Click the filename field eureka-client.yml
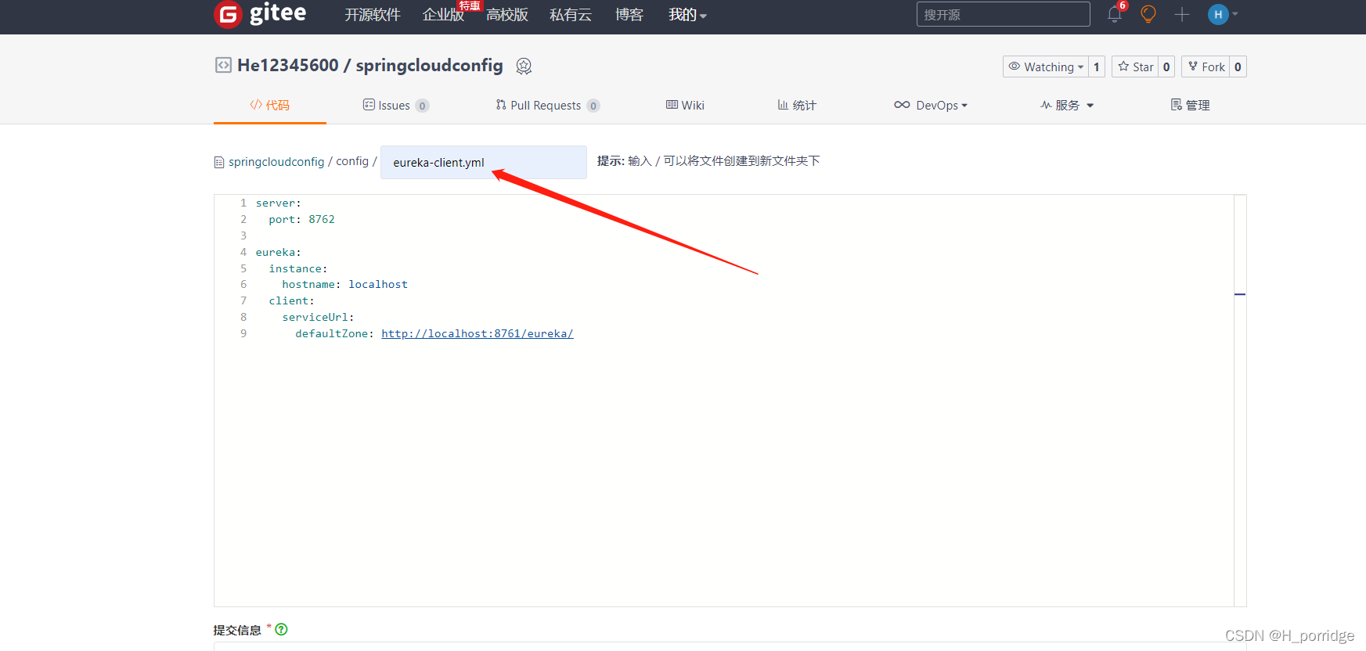1366x651 pixels. [x=484, y=162]
